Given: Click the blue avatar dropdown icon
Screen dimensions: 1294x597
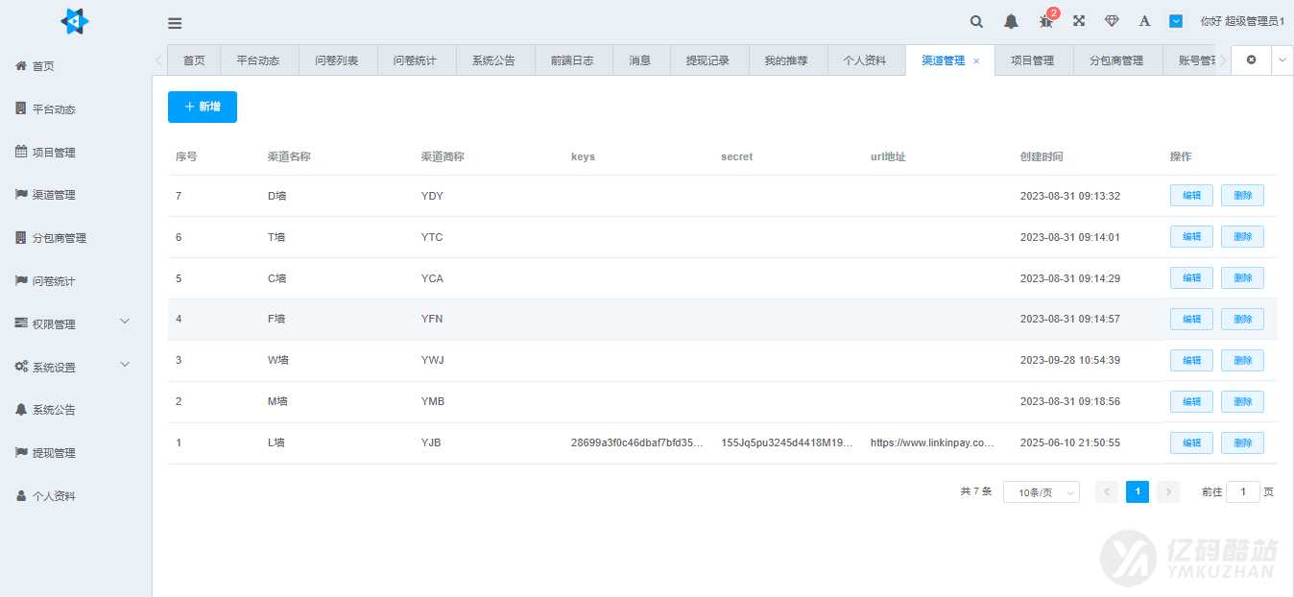Looking at the screenshot, I should pyautogui.click(x=1176, y=21).
